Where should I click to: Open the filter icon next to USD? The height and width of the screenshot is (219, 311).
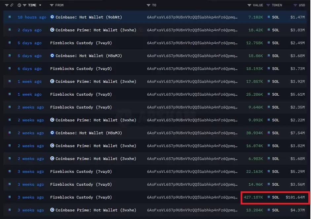295,5
